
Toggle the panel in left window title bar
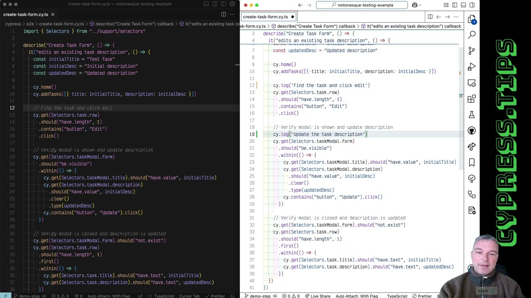(206, 4)
